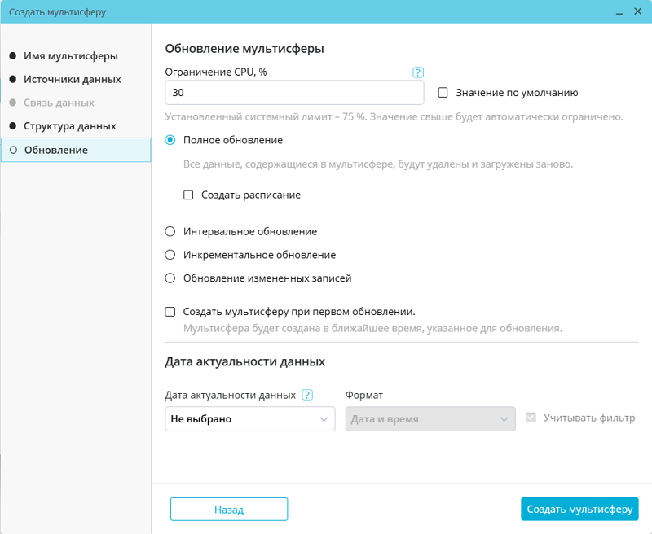Pick Обновление измененных записей option
The image size is (652, 534).
[170, 278]
